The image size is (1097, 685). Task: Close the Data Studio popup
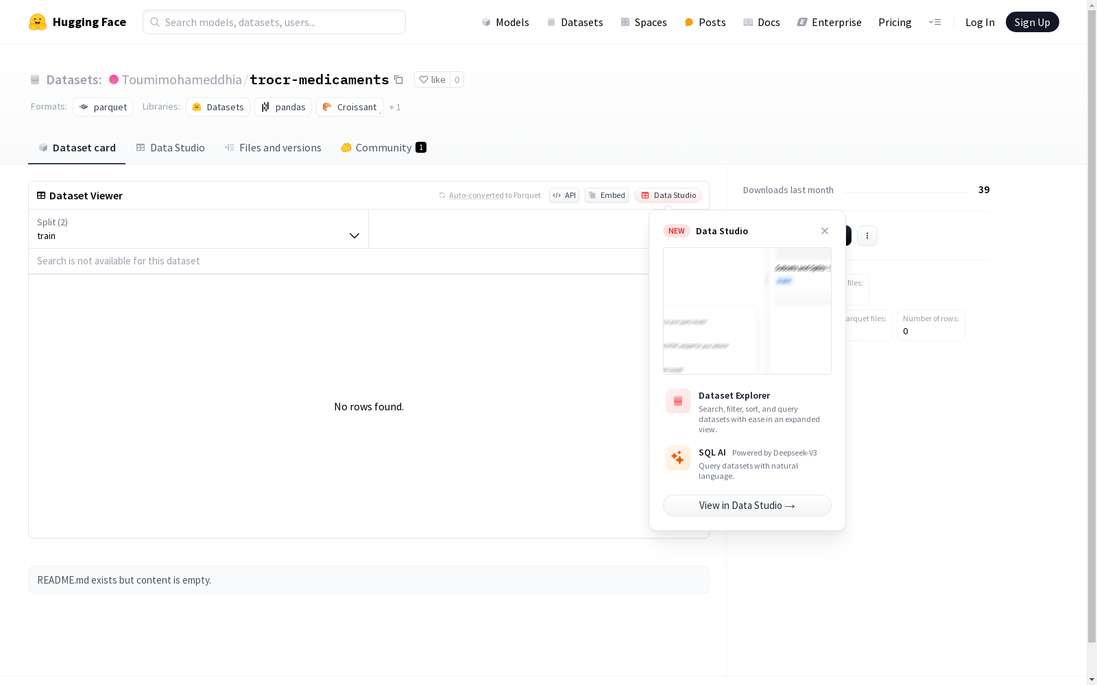[x=825, y=231]
